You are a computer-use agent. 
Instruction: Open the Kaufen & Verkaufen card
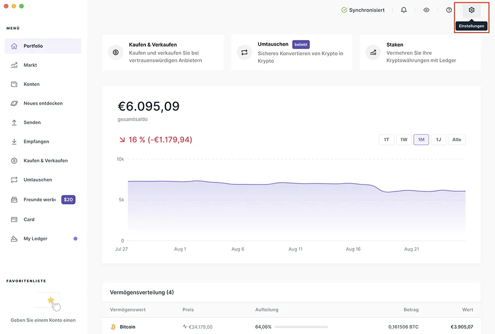pos(163,52)
